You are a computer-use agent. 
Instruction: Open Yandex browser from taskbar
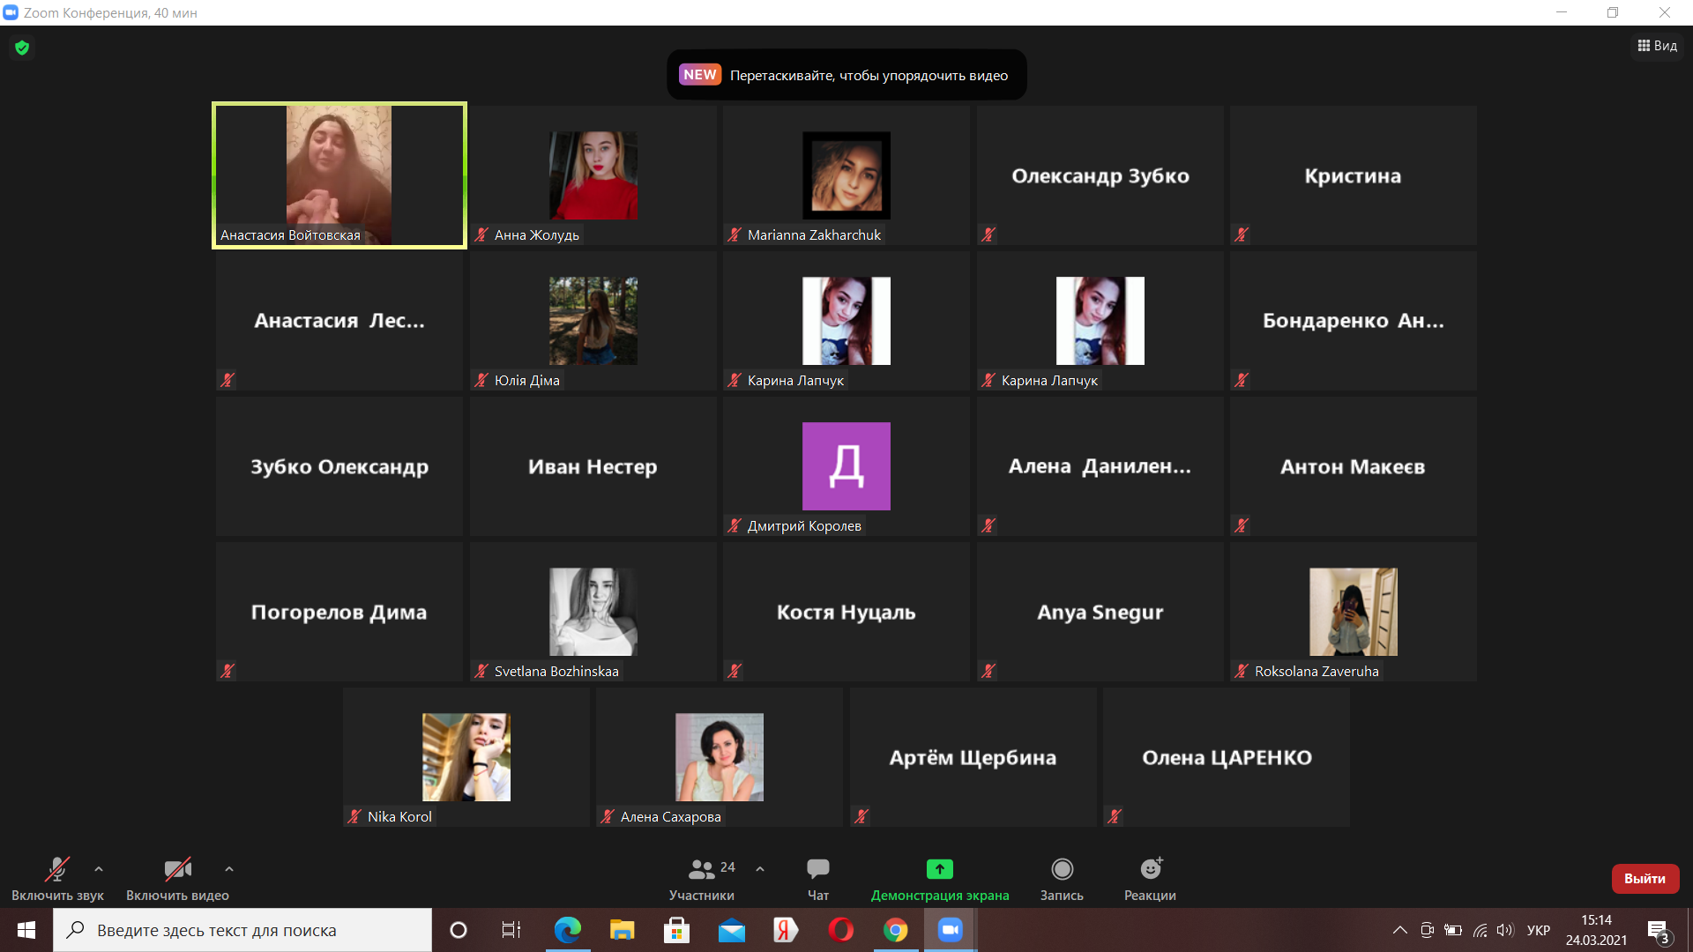tap(785, 930)
